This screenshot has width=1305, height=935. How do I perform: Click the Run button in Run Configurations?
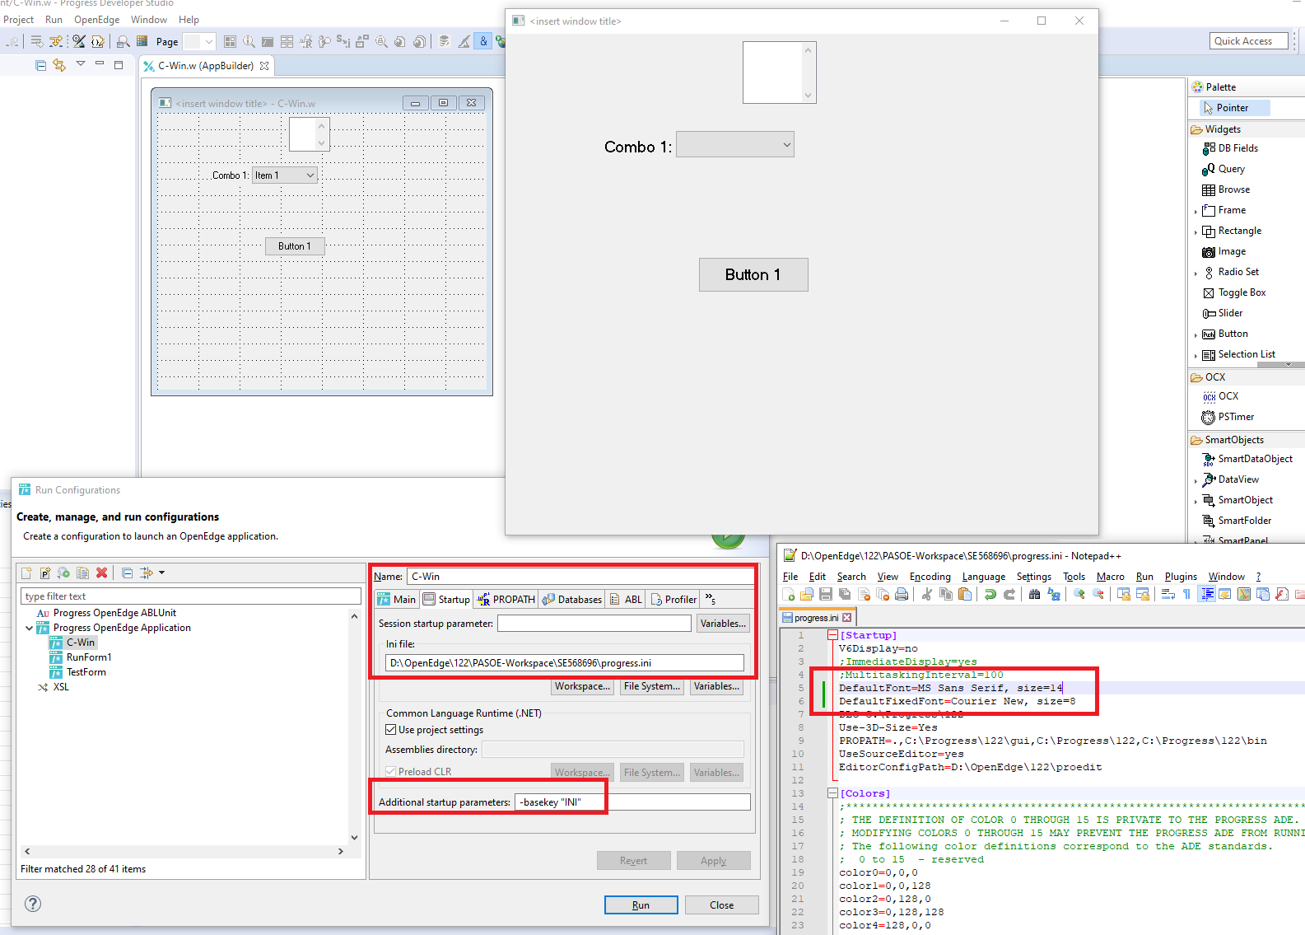(641, 905)
